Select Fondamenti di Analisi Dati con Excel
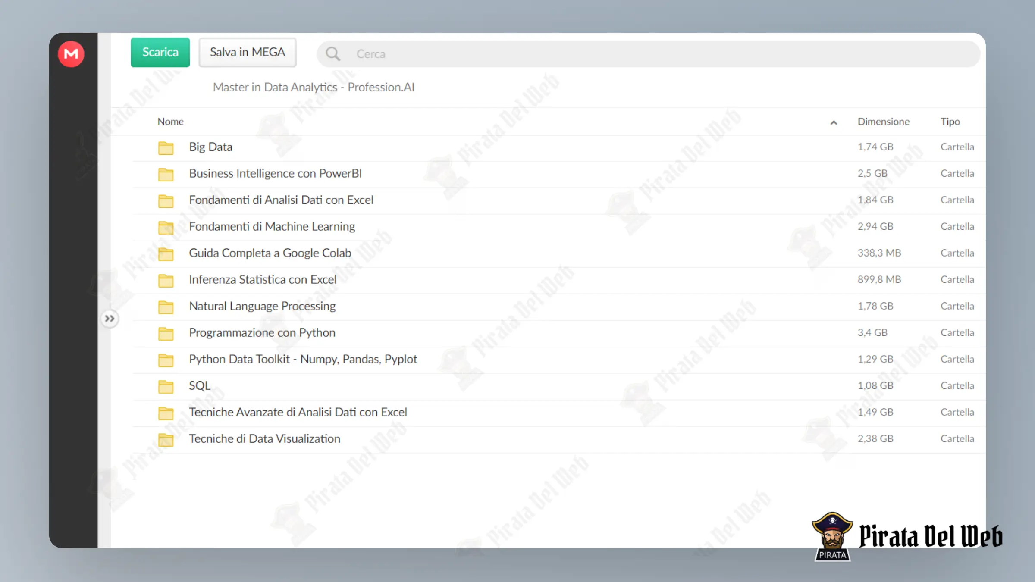Screen dimensions: 1035x582 281,200
